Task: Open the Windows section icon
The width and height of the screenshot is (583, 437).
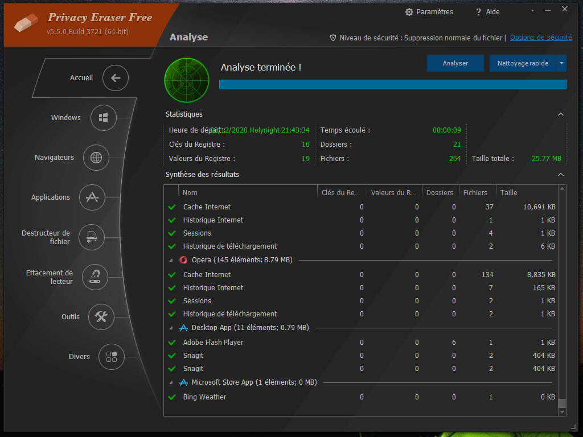Action: 103,118
